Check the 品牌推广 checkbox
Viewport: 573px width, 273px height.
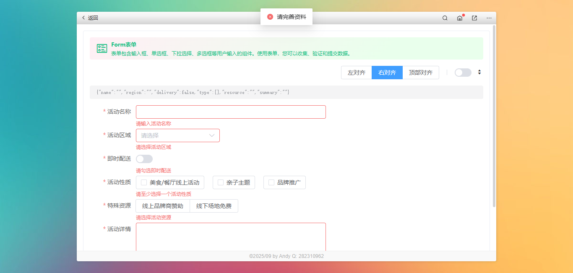(x=271, y=182)
